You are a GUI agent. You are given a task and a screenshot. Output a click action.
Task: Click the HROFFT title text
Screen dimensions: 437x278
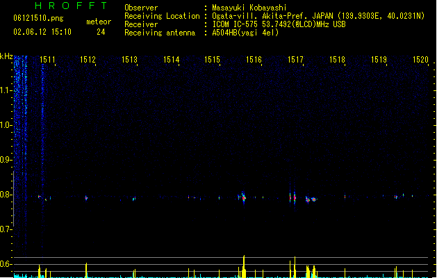click(72, 6)
